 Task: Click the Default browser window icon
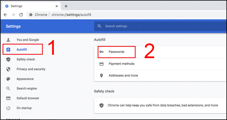pos(8,98)
